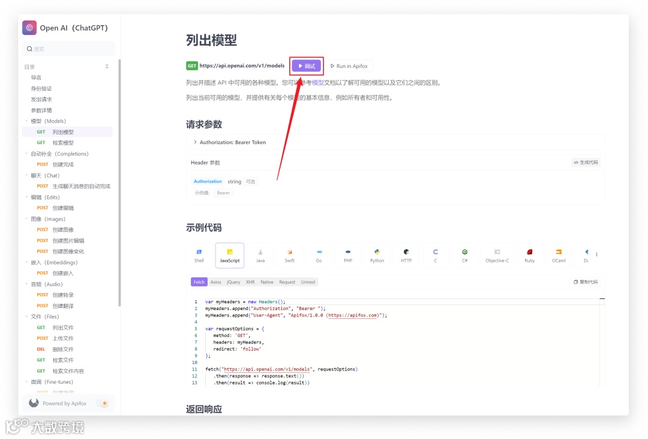This screenshot has height=439, width=648.
Task: Open POST 创建图像变化 endpoint
Action: pos(67,251)
